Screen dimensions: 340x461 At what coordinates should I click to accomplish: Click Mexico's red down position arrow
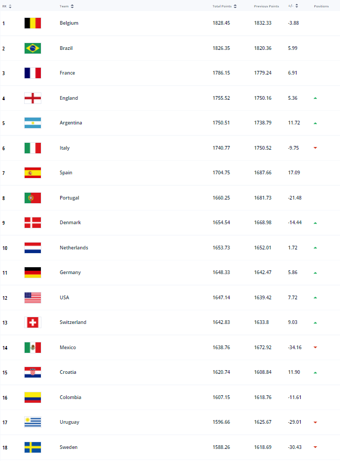coord(315,348)
